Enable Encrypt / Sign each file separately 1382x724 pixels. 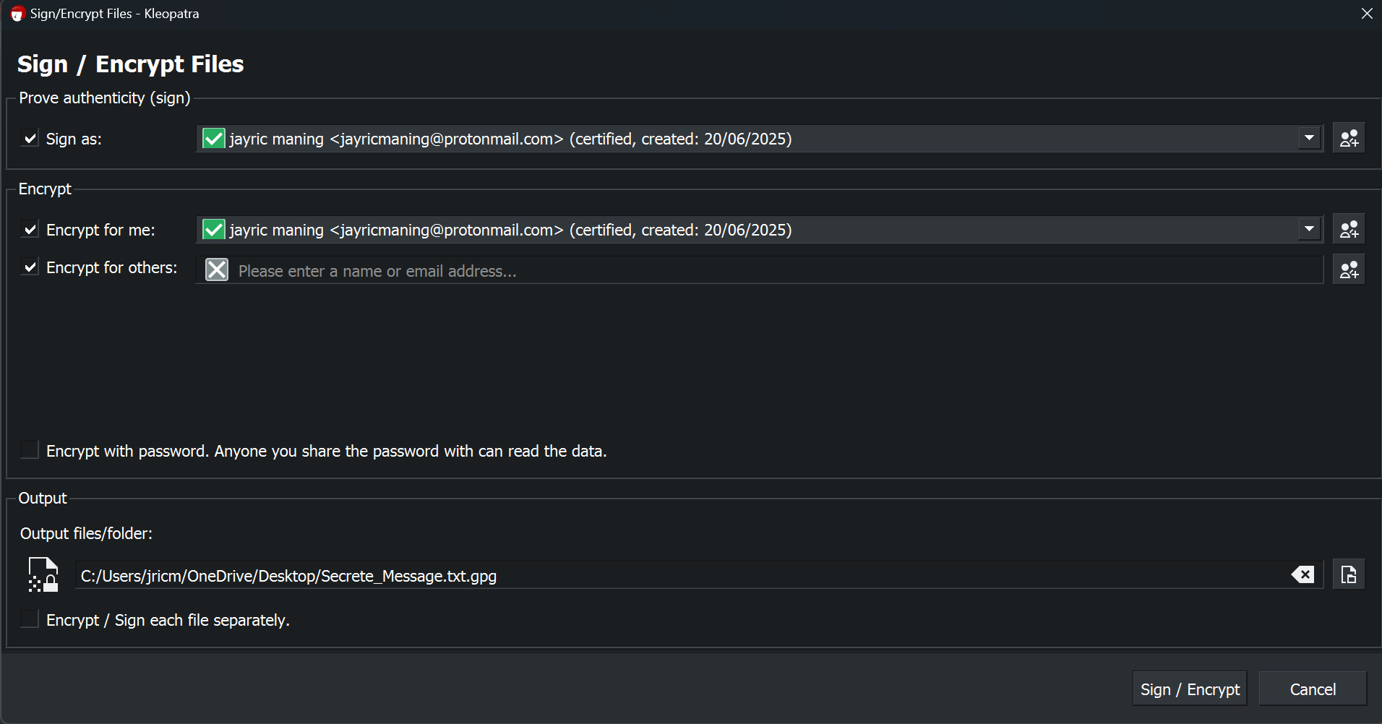[x=30, y=619]
